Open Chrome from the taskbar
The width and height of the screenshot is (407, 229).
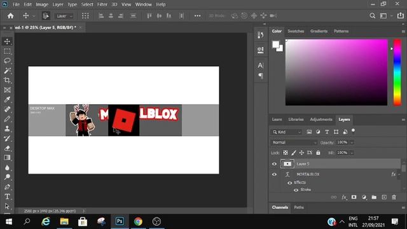138,221
